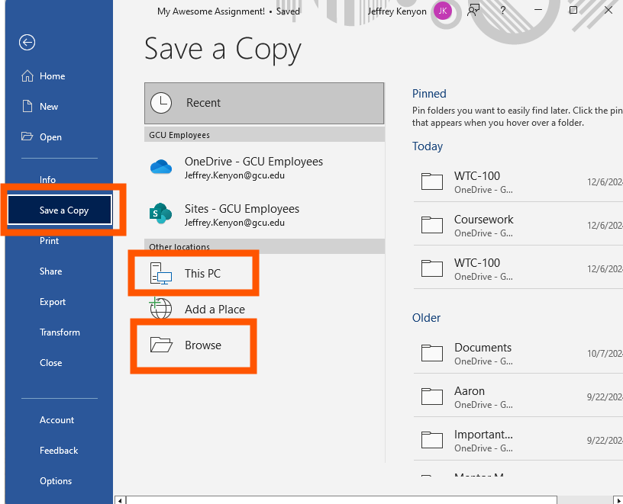Choose OneDrive - GCU Employees location

[264, 168]
